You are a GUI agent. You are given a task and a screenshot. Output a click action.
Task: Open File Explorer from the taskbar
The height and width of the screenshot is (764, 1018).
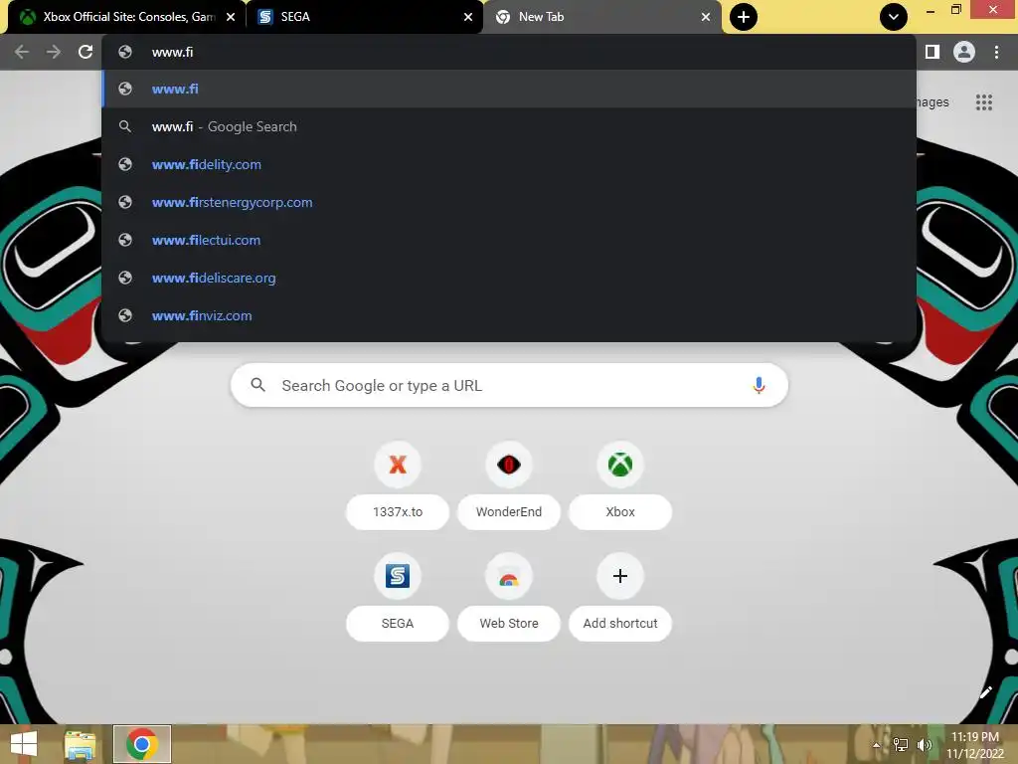81,744
